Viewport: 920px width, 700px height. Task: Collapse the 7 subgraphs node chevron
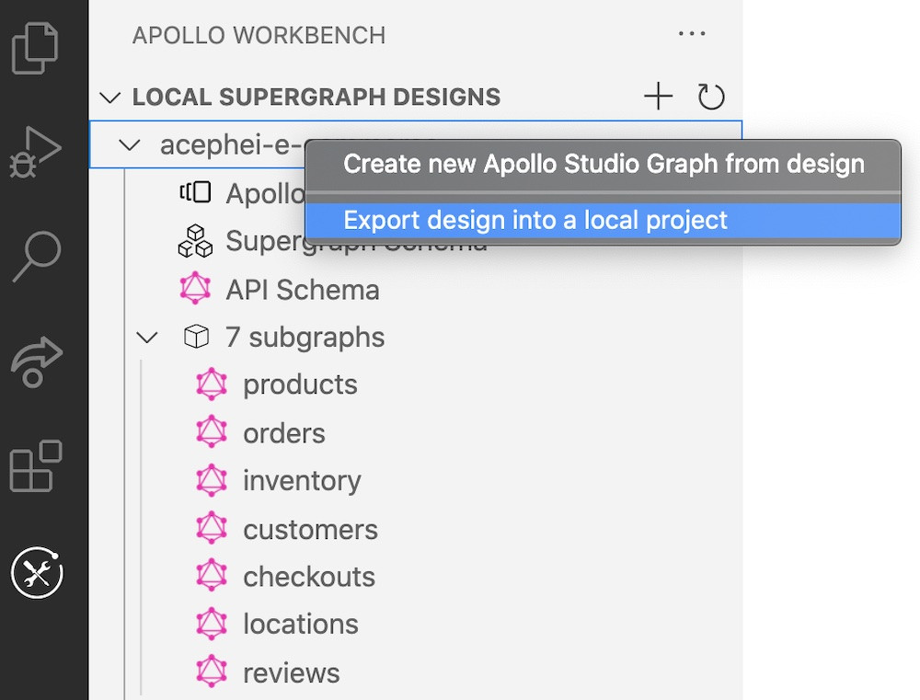pyautogui.click(x=146, y=338)
